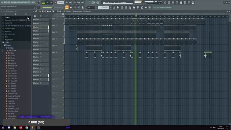
Task: Click the Track 2 header label
Action: [x=54, y=25]
